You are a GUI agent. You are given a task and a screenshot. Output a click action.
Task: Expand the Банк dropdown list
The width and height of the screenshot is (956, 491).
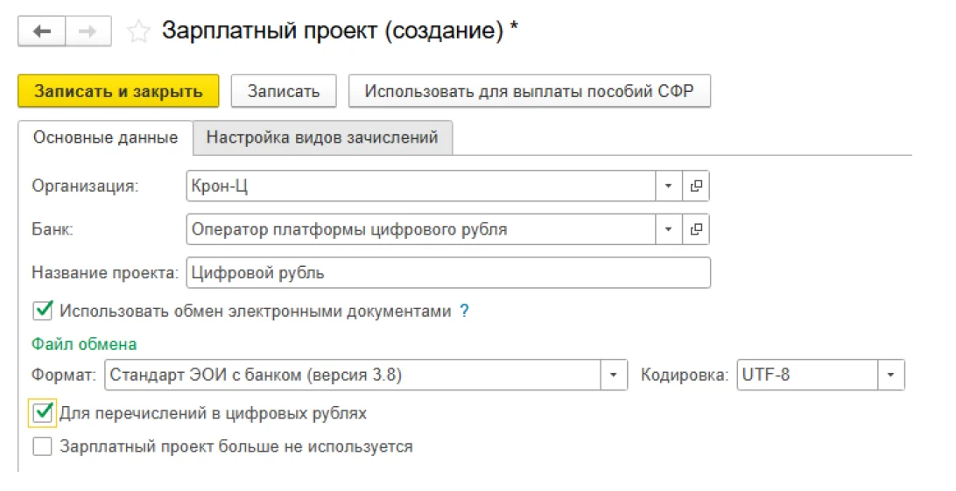(x=668, y=229)
